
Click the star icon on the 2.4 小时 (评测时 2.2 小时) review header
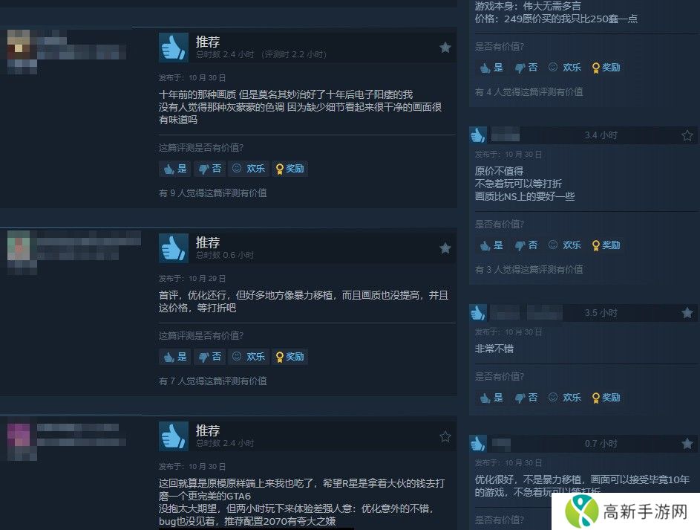[x=445, y=48]
